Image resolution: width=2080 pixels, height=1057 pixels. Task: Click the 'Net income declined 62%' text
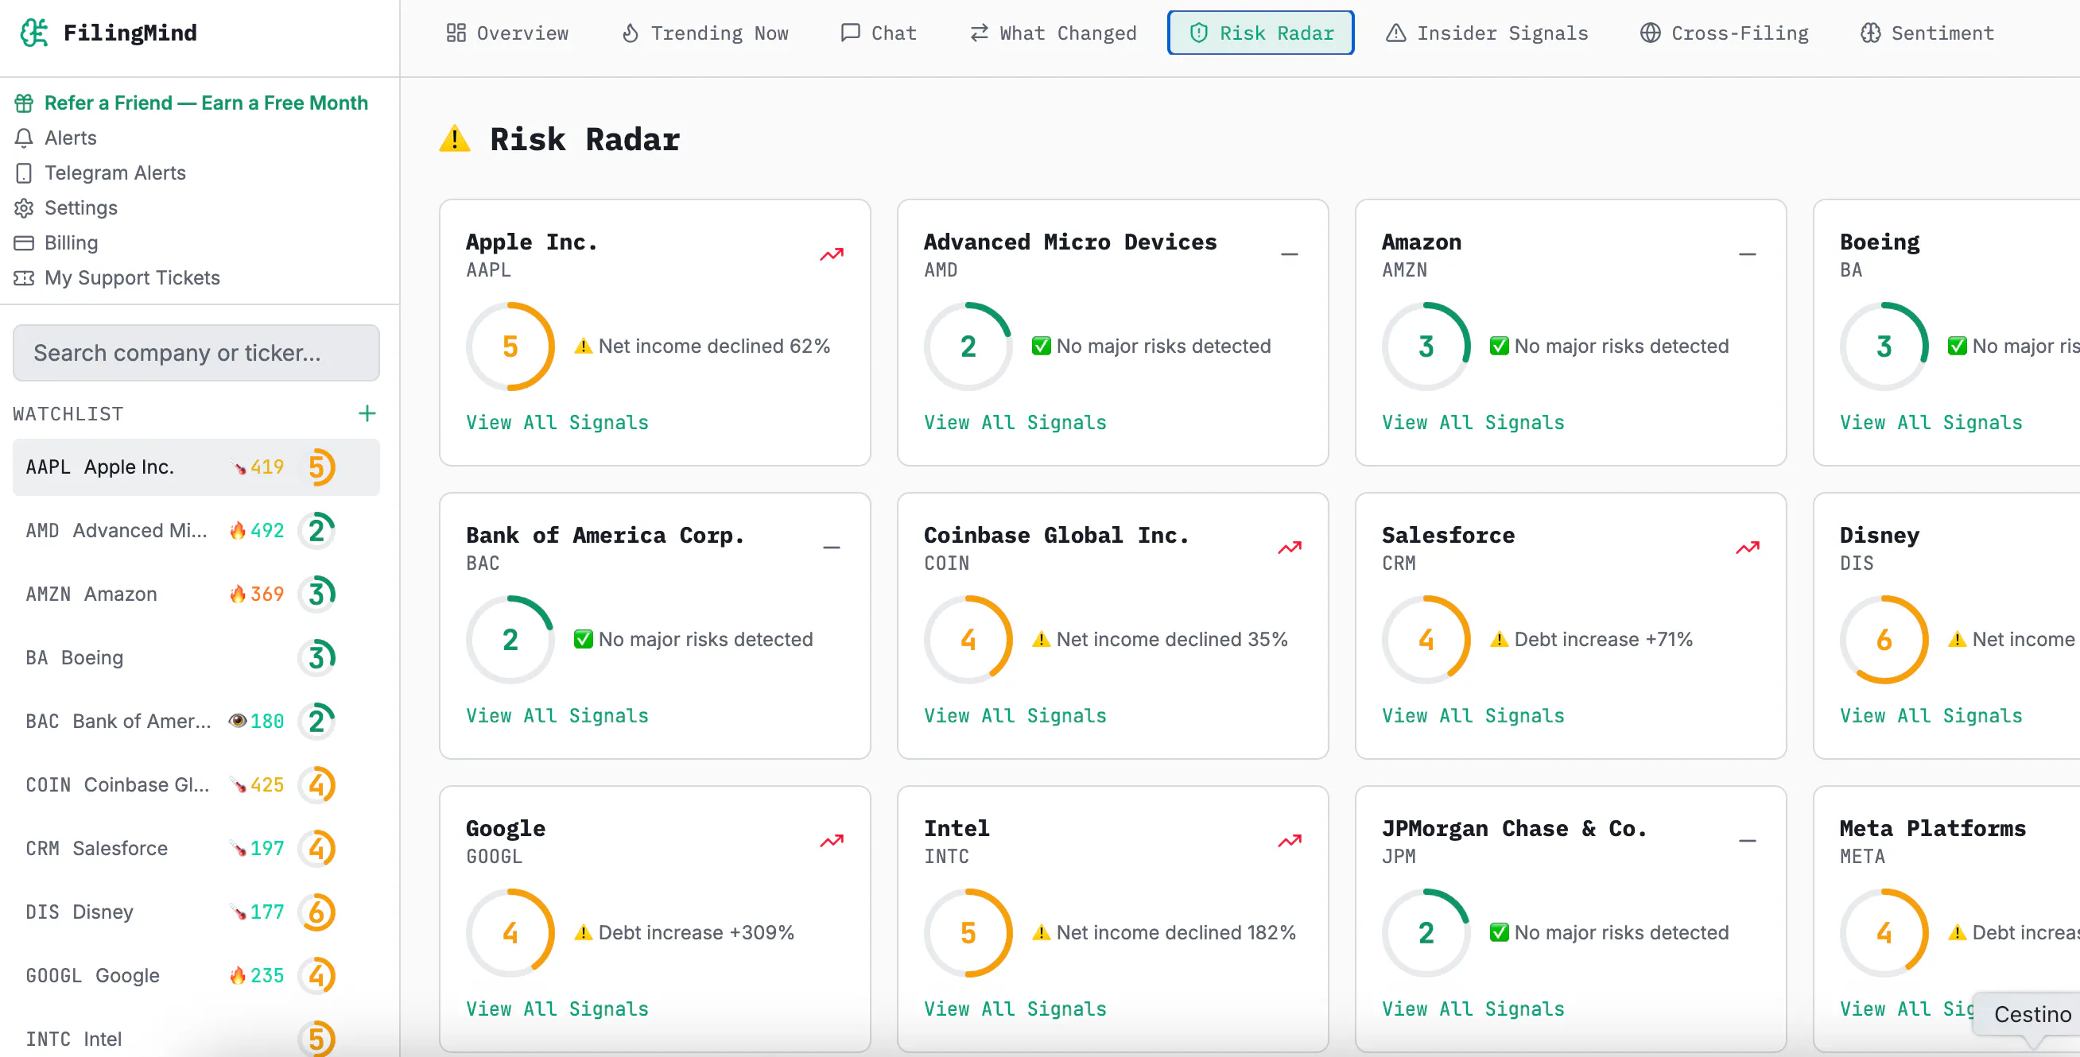[x=714, y=347]
